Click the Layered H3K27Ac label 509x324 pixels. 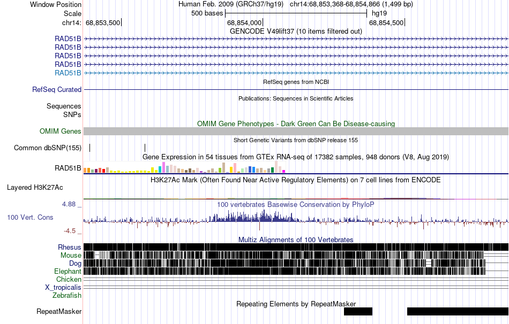point(35,188)
